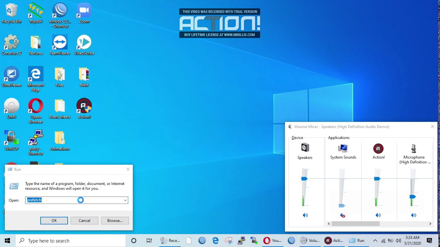Viewport: 440px width, 247px height.
Task: Click the Action! volume slider handle
Action: pyautogui.click(x=377, y=179)
